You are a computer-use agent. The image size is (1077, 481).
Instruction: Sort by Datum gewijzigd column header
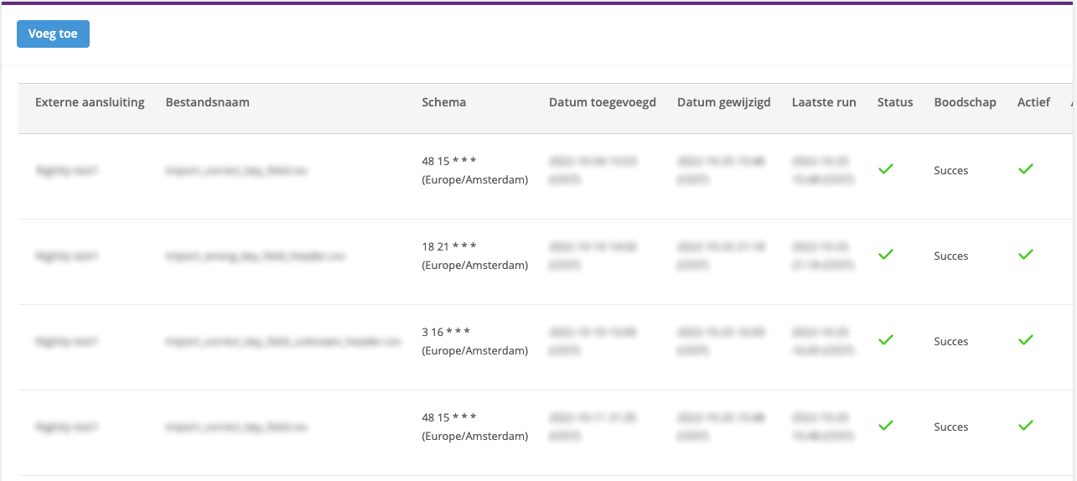coord(724,102)
